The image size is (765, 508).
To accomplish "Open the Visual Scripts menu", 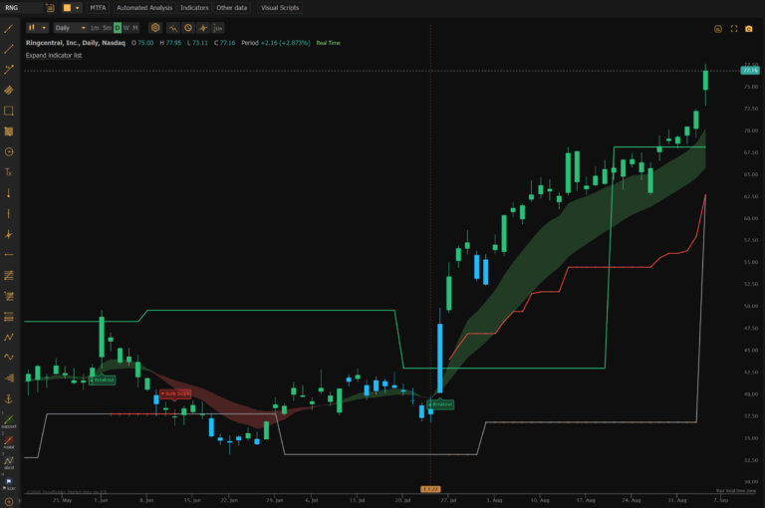I will [x=280, y=8].
